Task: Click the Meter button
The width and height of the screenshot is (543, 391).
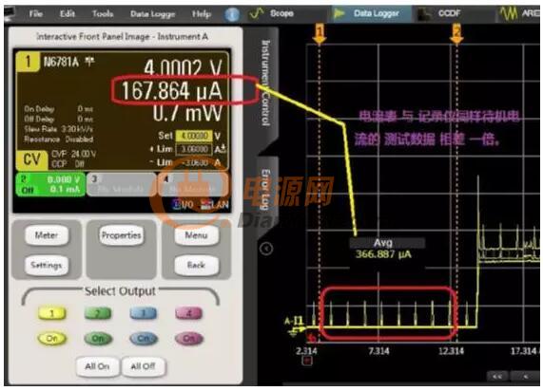Action: (x=47, y=235)
